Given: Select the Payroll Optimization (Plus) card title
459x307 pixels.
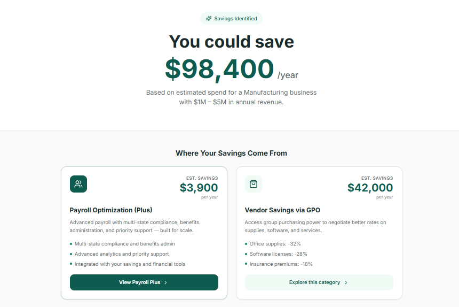Looking at the screenshot, I should 111,210.
